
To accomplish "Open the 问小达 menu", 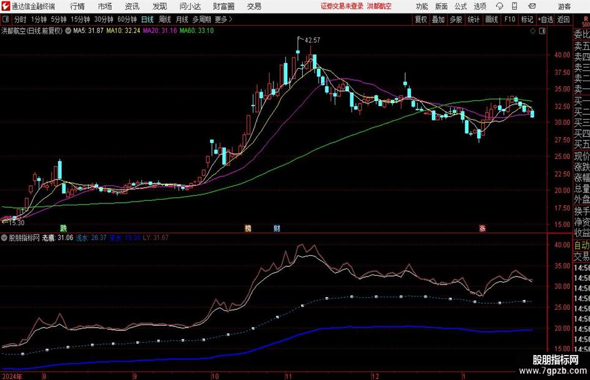I will [190, 6].
